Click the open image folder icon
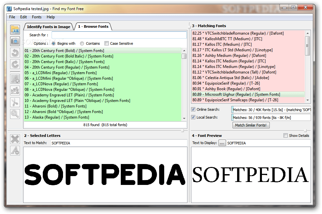This screenshot has height=214, width=322. pos(15,30)
